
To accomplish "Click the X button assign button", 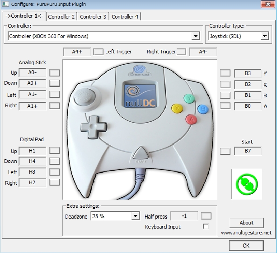I will (x=225, y=84).
